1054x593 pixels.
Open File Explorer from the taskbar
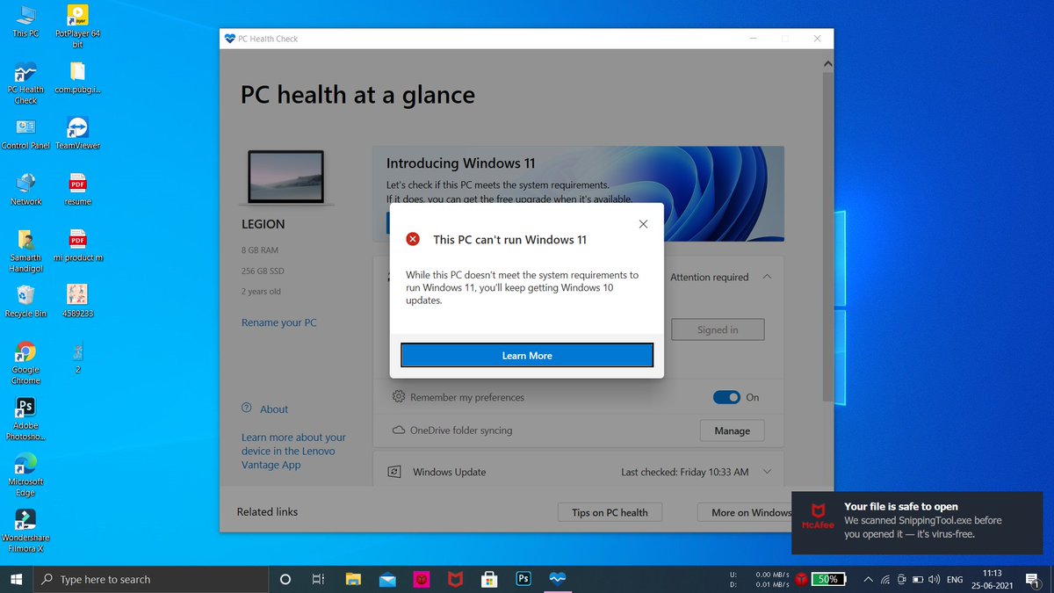(x=353, y=579)
